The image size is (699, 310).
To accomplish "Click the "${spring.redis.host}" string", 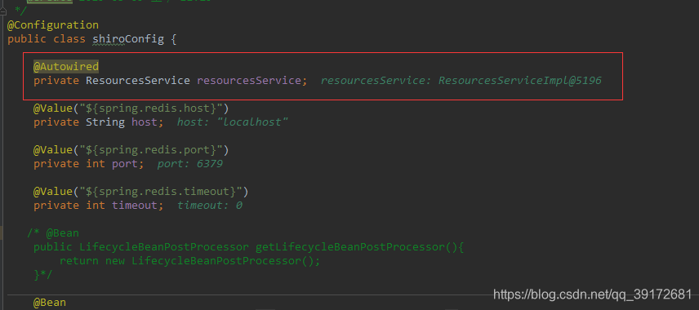I will (x=151, y=108).
